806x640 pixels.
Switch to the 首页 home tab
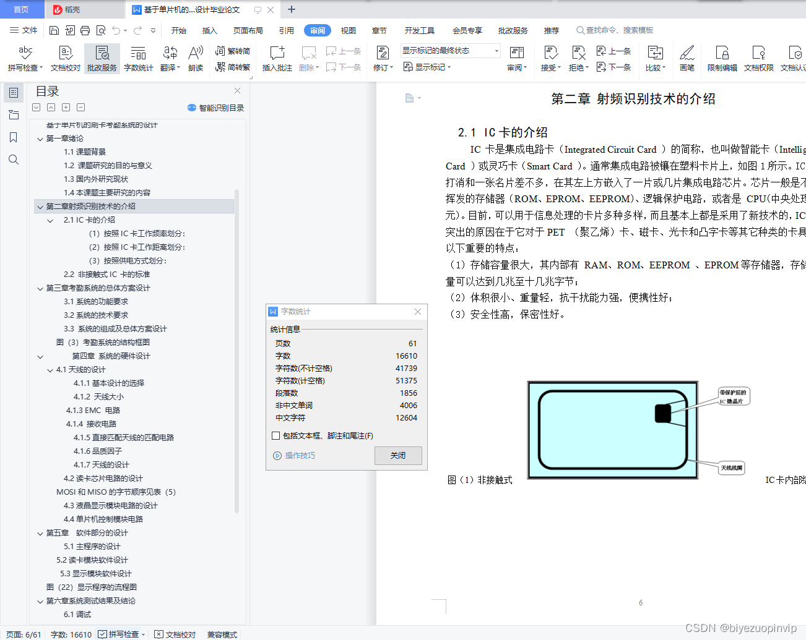[22, 9]
